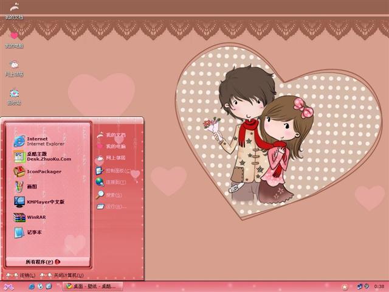The width and height of the screenshot is (389, 292).
Task: Launch KMPlayer中文版
Action: pyautogui.click(x=39, y=201)
